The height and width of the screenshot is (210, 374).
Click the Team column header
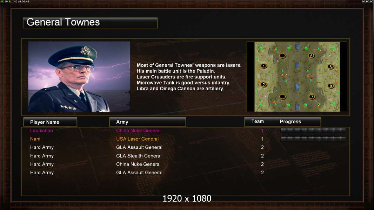[x=258, y=121]
